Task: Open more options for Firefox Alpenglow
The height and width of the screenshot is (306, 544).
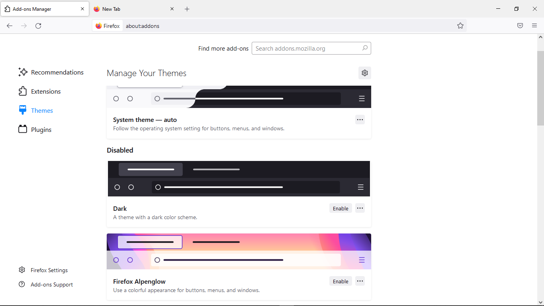Action: pyautogui.click(x=360, y=281)
